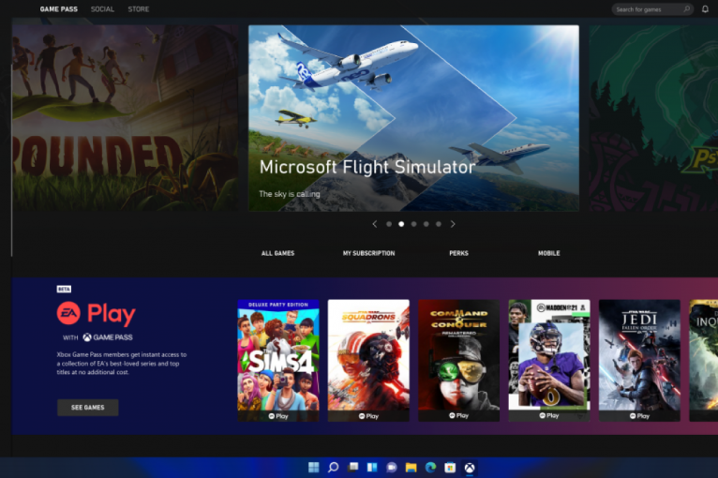
Task: Click the Beta badge above EA Play
Action: pyautogui.click(x=64, y=289)
